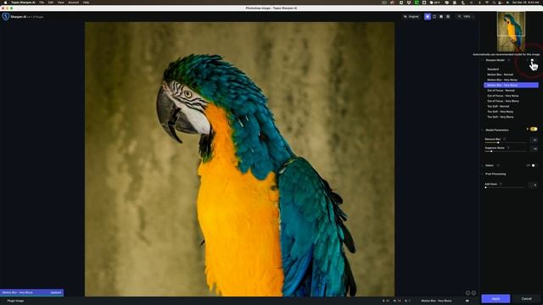
Task: Select the side-by-side view layout icon
Action: 441,17
